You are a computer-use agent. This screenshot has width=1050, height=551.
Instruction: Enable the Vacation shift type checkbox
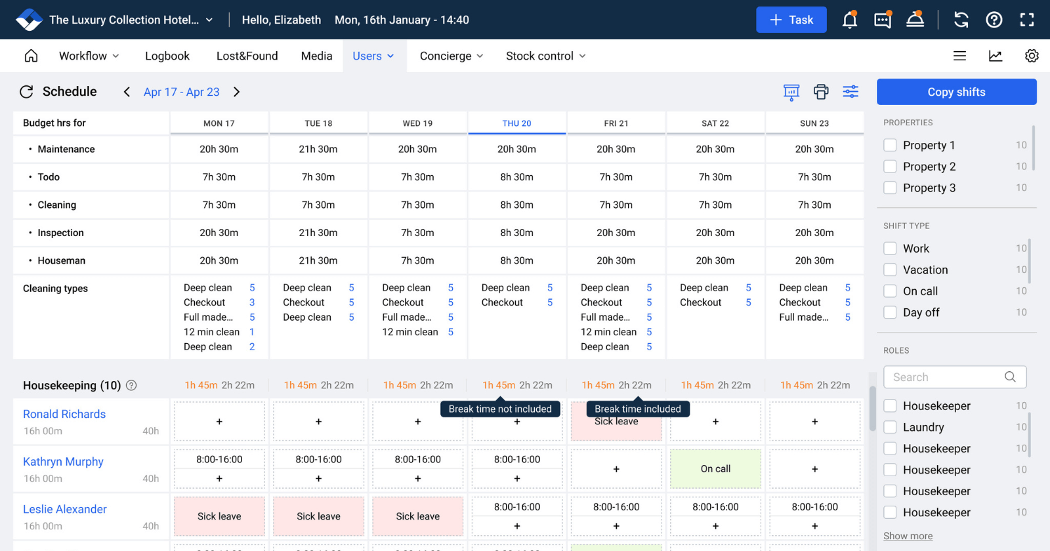coord(890,270)
